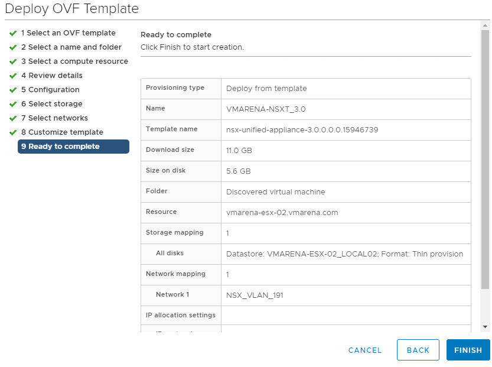Open step 6 Select storage
Image resolution: width=492 pixels, height=367 pixels.
pyautogui.click(x=52, y=103)
